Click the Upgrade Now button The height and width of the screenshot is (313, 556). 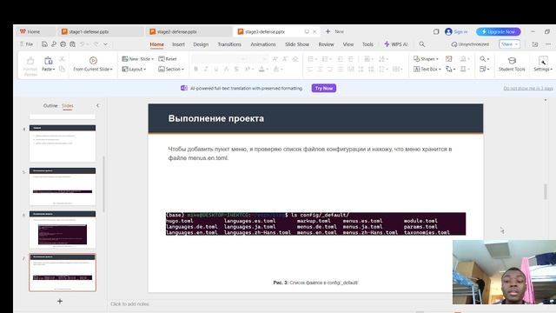(x=499, y=31)
